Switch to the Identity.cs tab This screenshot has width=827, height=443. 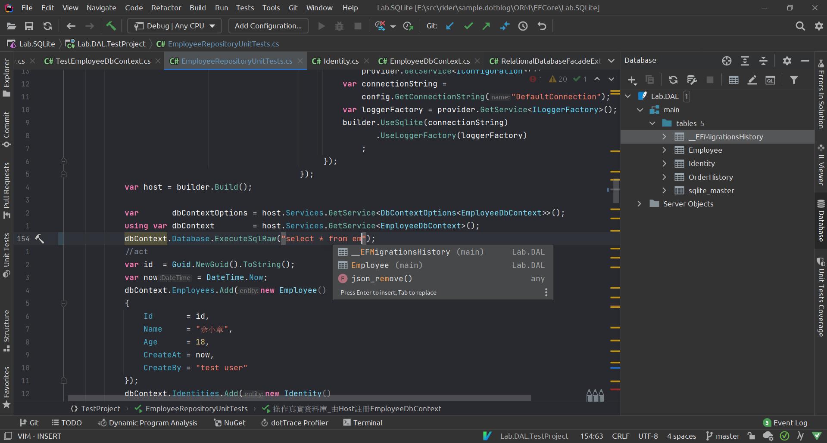click(x=340, y=61)
